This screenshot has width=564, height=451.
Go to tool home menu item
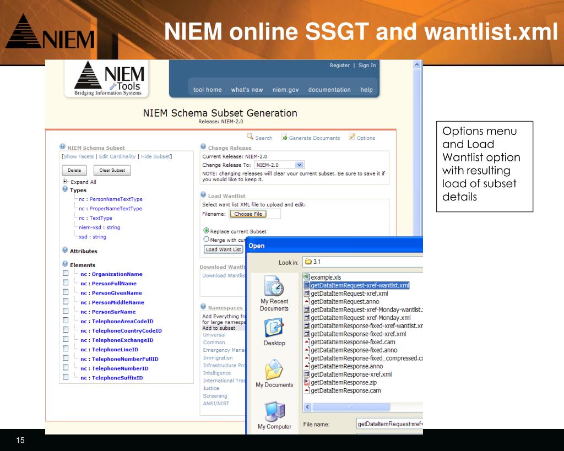click(207, 90)
